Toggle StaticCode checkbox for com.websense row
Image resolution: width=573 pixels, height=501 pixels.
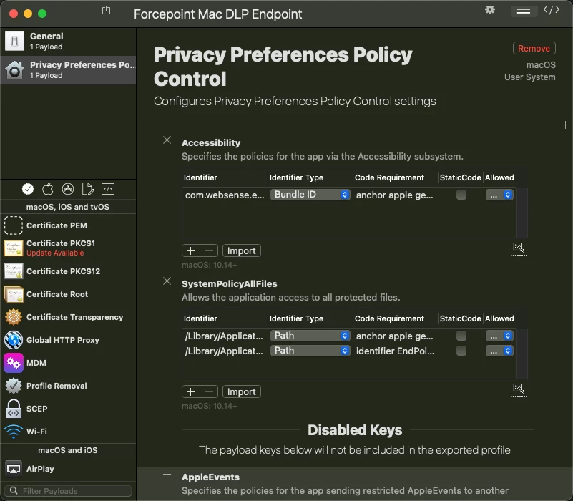pos(461,195)
